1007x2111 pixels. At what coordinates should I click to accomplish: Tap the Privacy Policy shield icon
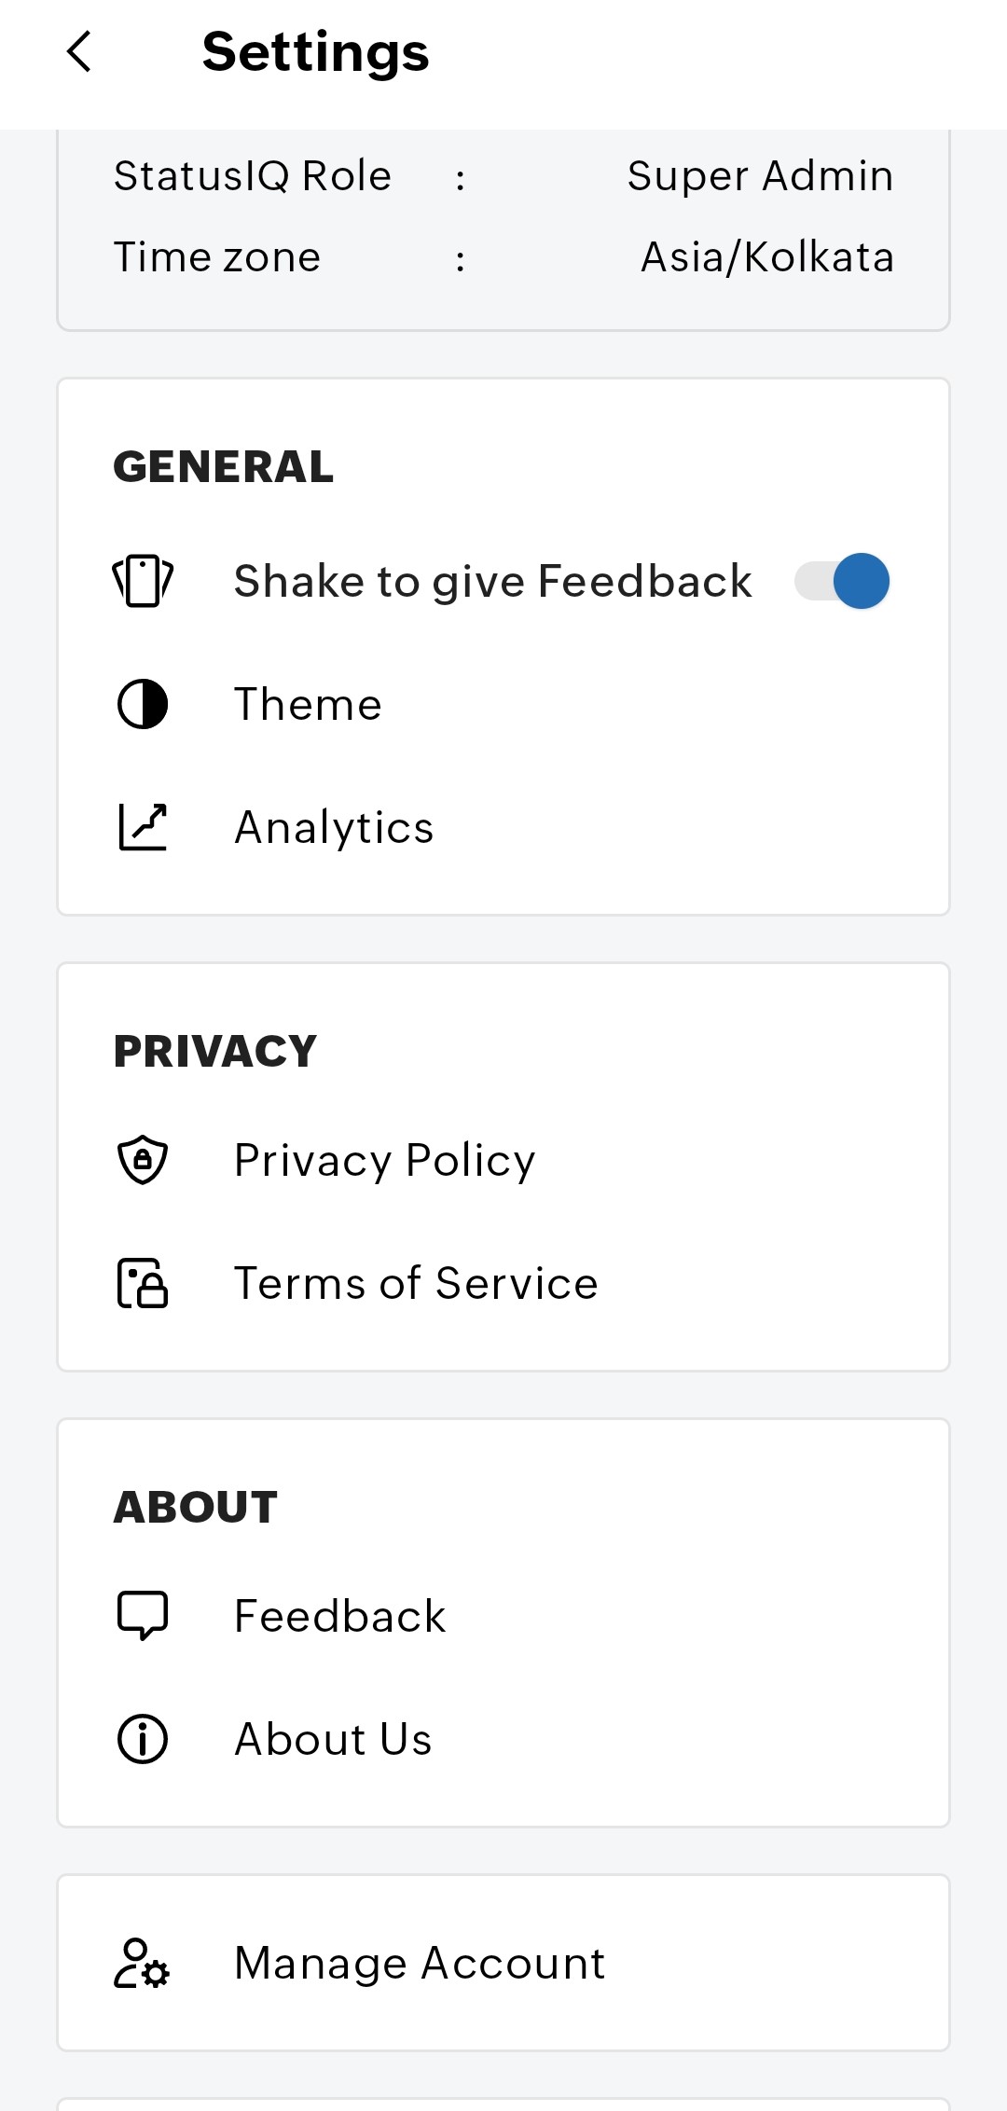tap(143, 1160)
